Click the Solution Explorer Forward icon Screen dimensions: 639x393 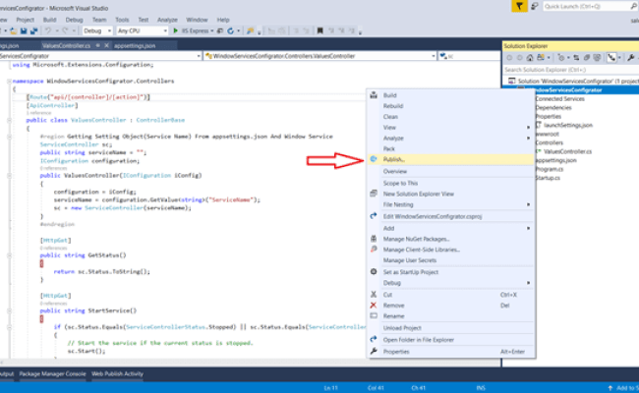click(520, 58)
